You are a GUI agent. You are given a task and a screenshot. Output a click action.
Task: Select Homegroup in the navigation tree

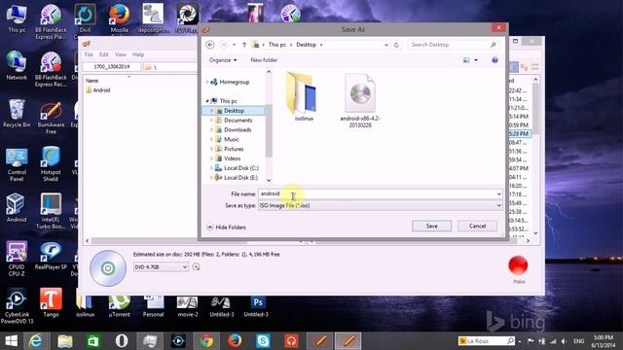(234, 82)
